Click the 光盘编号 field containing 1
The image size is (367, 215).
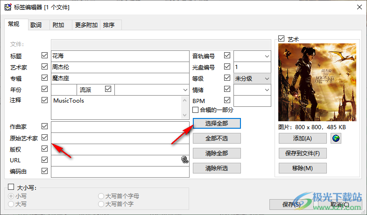tap(252, 67)
